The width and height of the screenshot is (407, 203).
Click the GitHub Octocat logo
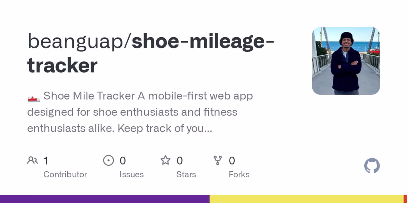click(372, 166)
